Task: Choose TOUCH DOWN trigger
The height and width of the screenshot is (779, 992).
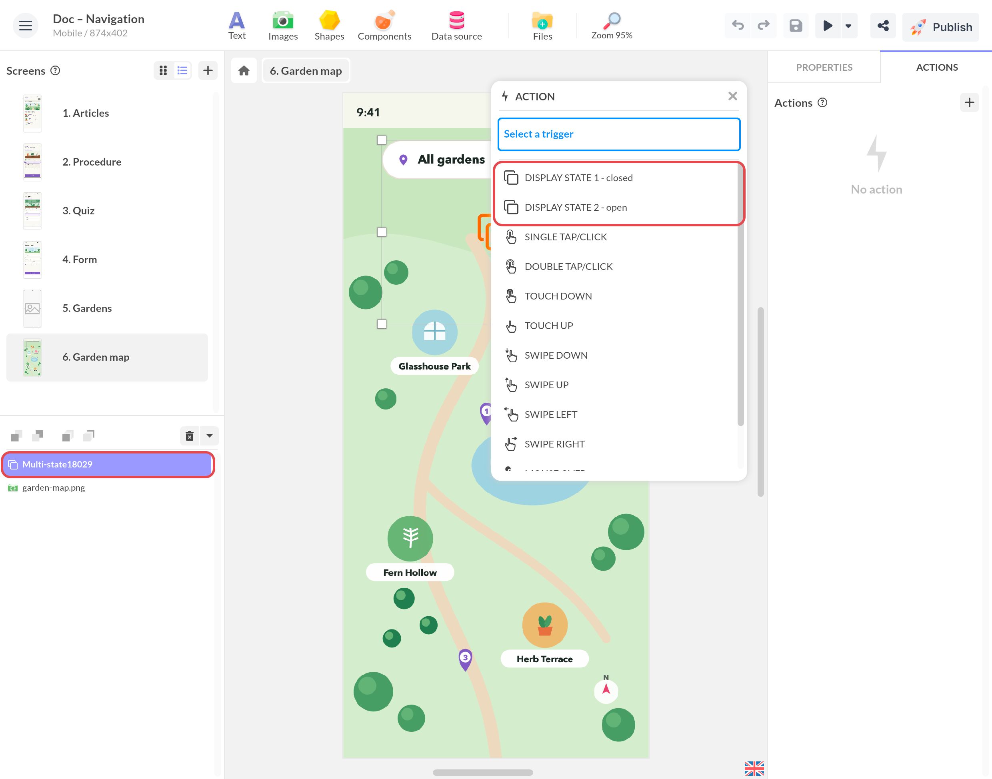Action: (619, 296)
